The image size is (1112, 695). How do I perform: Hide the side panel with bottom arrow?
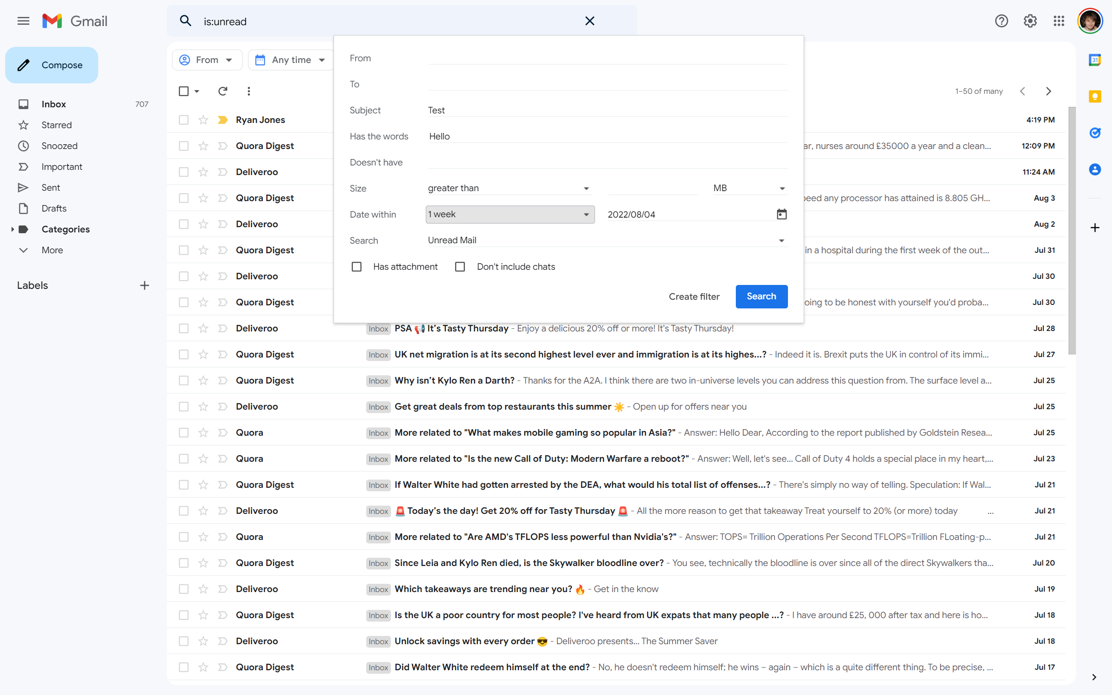1094,677
